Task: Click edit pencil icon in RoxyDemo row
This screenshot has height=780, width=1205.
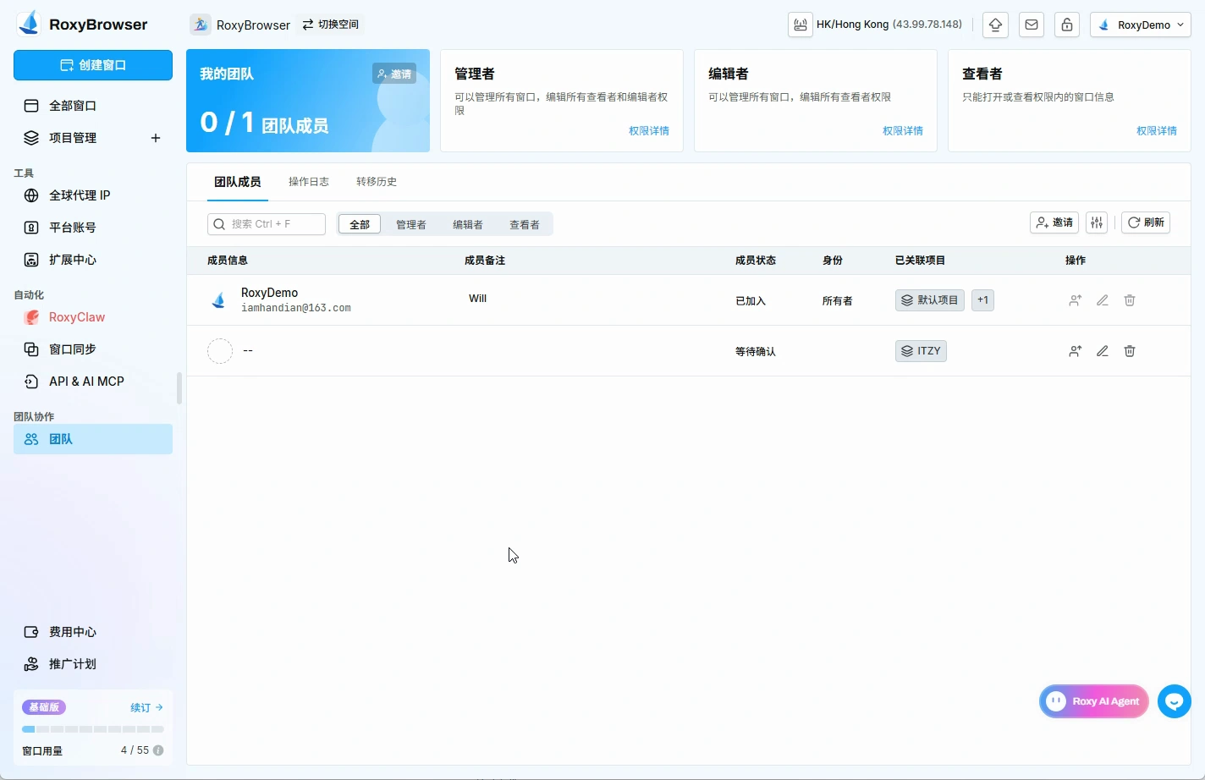Action: pos(1103,300)
